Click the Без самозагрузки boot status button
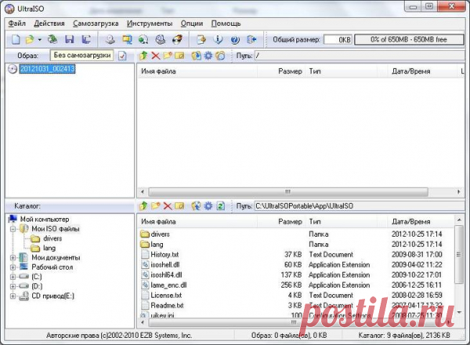The height and width of the screenshot is (345, 470). pos(82,56)
